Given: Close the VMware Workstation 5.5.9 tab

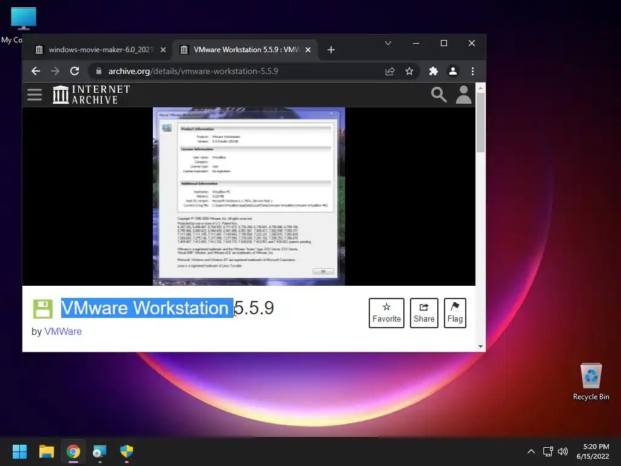Looking at the screenshot, I should click(x=308, y=50).
